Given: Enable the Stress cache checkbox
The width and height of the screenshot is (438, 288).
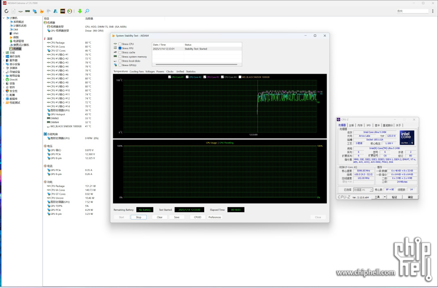Looking at the screenshot, I should coord(120,53).
